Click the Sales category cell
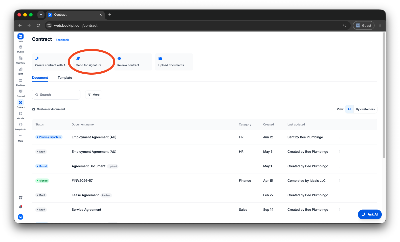Screen dimensions: 400x242 [x=243, y=210]
